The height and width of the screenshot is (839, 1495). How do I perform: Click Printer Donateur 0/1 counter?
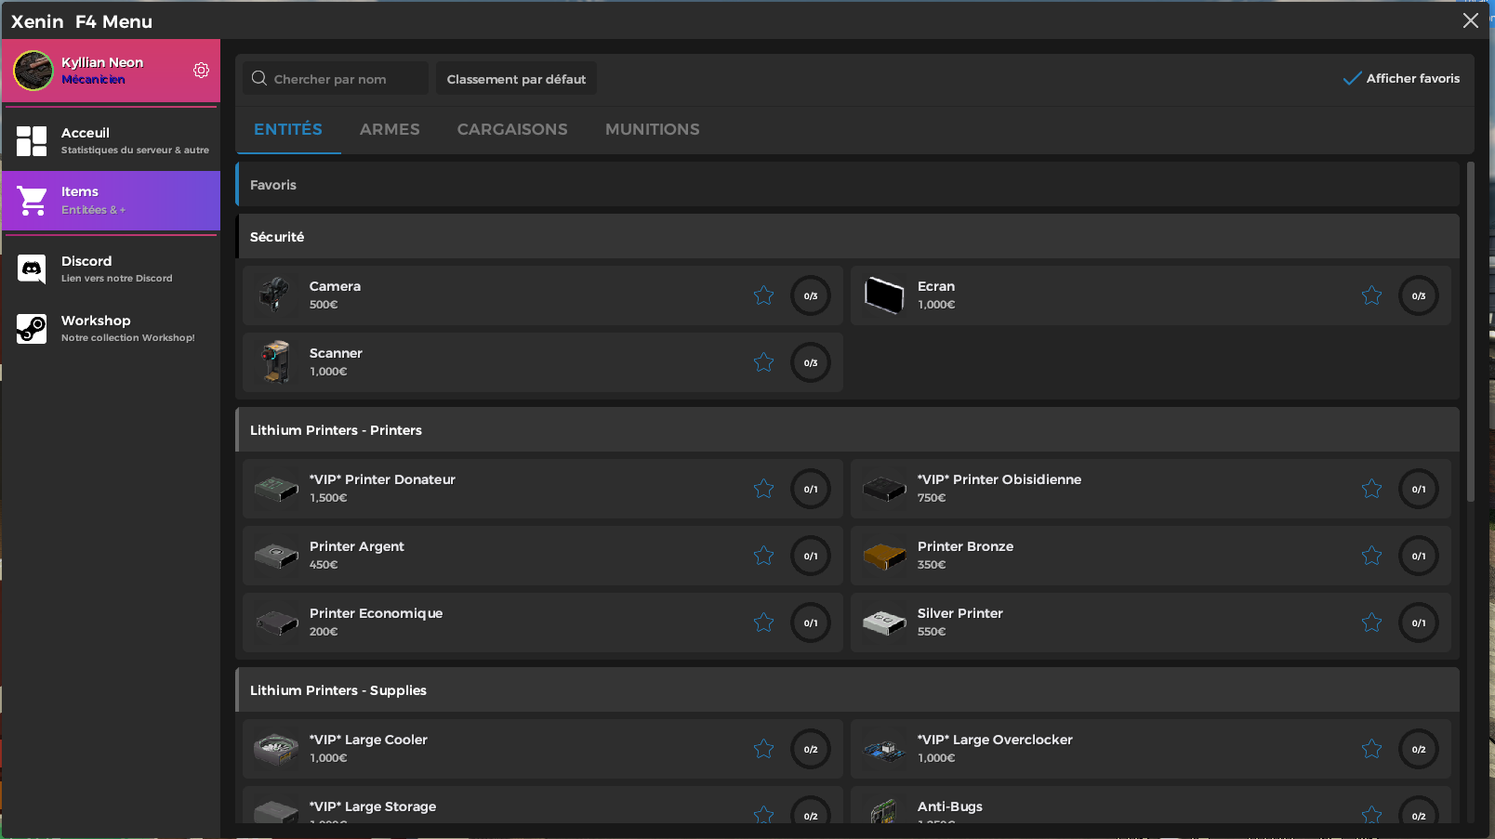[811, 489]
